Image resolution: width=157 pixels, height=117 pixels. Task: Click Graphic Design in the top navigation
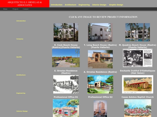pos(116,5)
